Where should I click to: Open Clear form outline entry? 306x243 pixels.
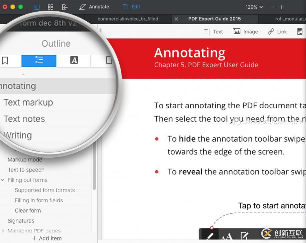tap(28, 211)
